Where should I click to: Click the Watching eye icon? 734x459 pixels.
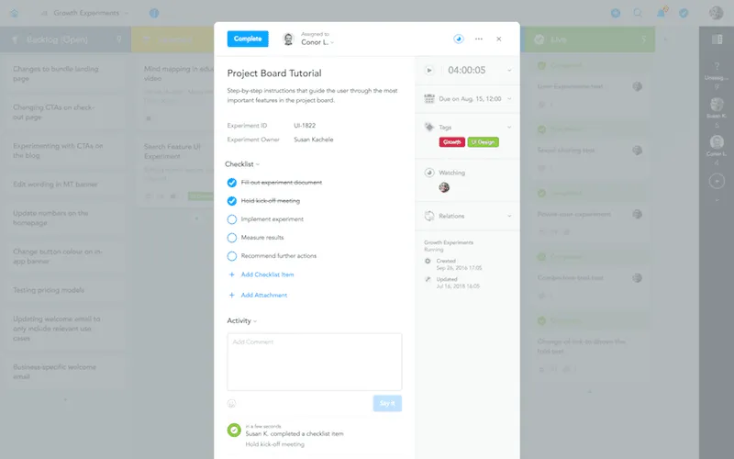point(428,173)
